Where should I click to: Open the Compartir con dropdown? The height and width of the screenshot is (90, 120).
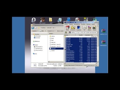pos(51,31)
